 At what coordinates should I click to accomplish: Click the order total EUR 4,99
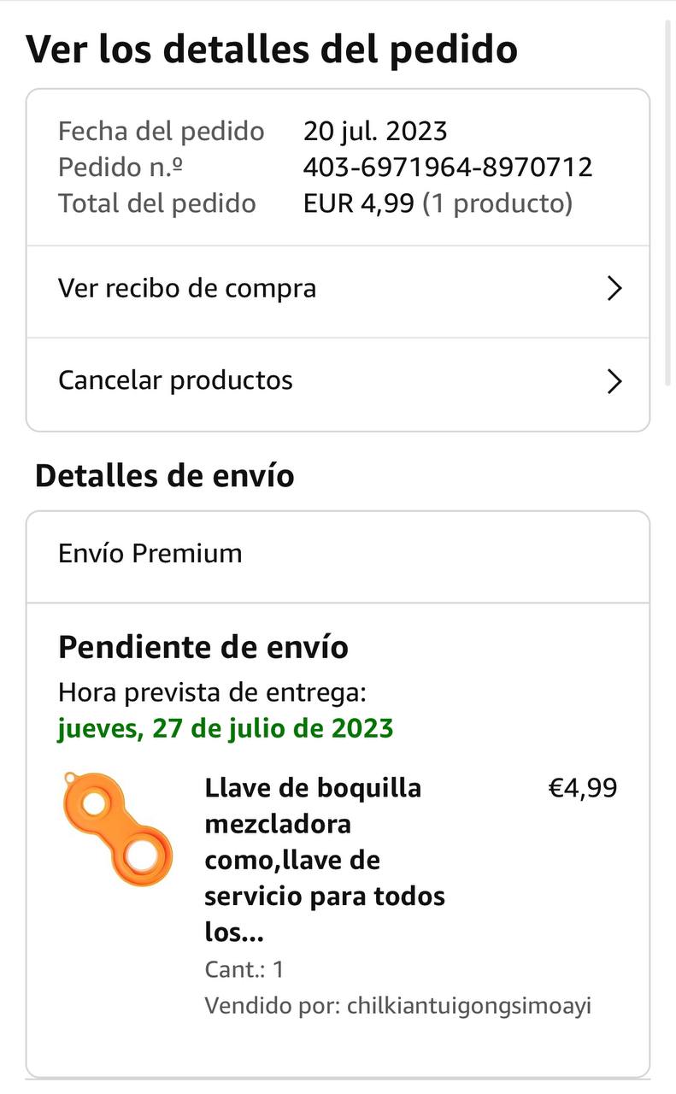pos(359,203)
